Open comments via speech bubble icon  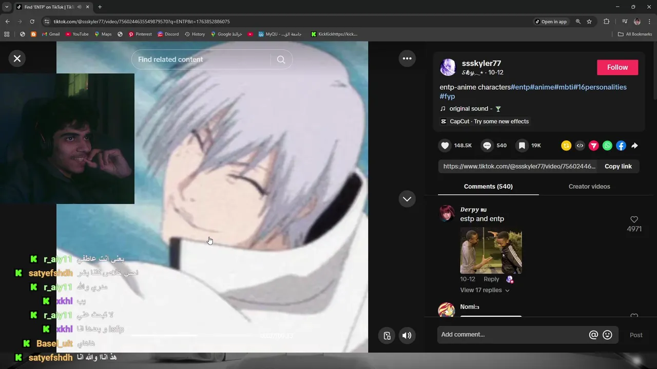487,146
